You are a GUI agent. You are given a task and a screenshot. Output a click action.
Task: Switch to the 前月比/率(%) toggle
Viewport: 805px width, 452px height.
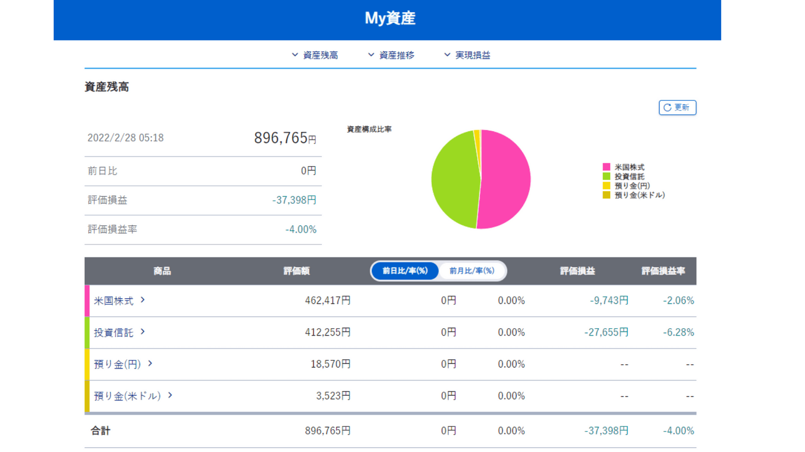(x=472, y=271)
